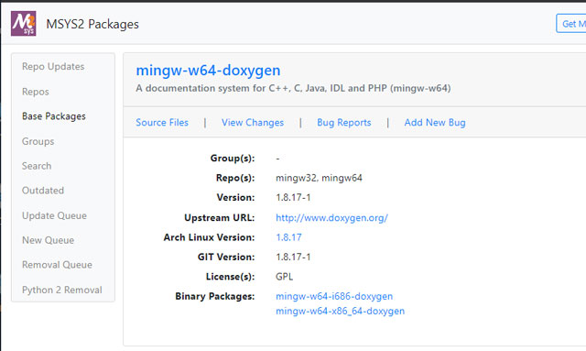View the Removal Queue page
This screenshot has height=351, width=586.
[x=57, y=265]
